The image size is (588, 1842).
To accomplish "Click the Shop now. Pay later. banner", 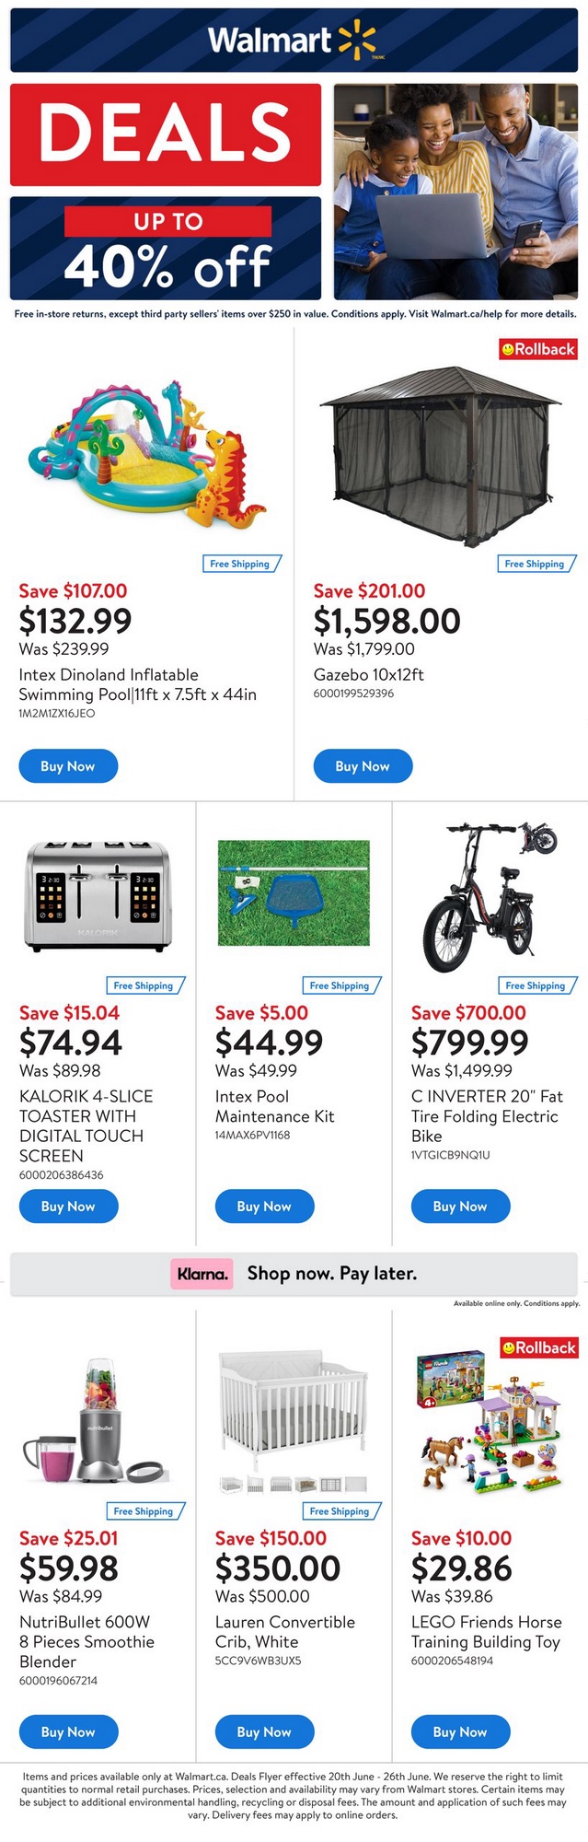I will pyautogui.click(x=331, y=1274).
